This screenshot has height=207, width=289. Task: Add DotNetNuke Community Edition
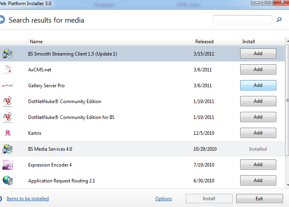tap(258, 101)
